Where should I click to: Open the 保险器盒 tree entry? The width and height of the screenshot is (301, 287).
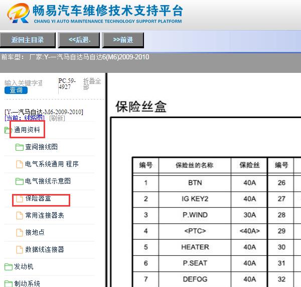[x=38, y=199]
